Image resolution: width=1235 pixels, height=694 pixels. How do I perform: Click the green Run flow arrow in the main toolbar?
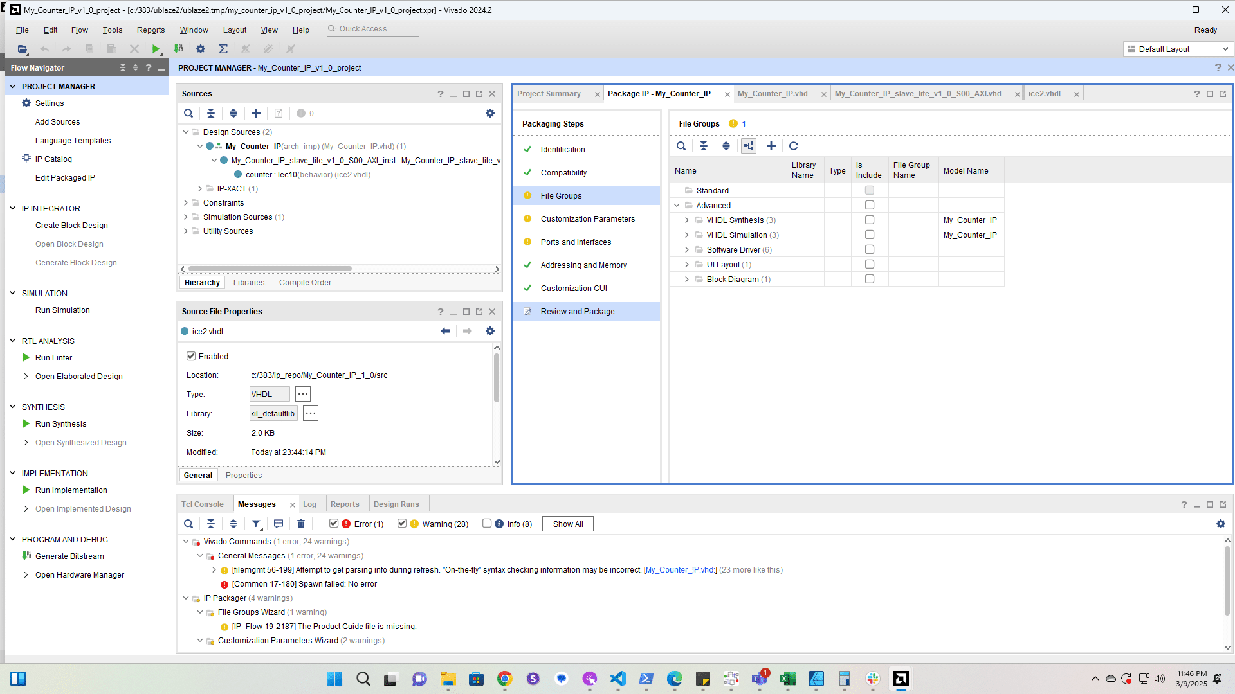coord(156,49)
